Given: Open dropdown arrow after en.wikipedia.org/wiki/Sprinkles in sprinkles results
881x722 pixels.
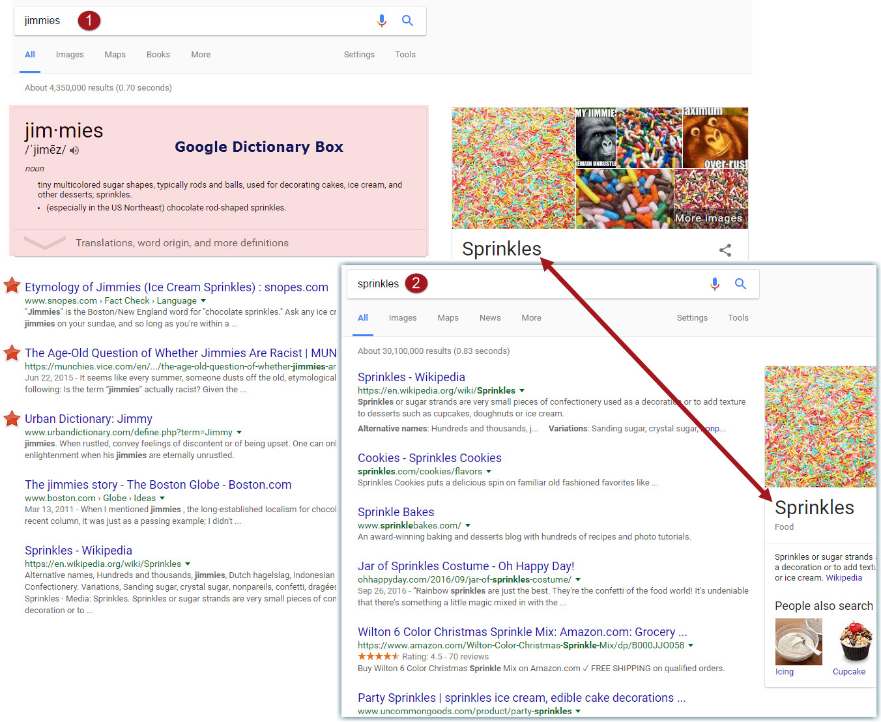Looking at the screenshot, I should [522, 391].
